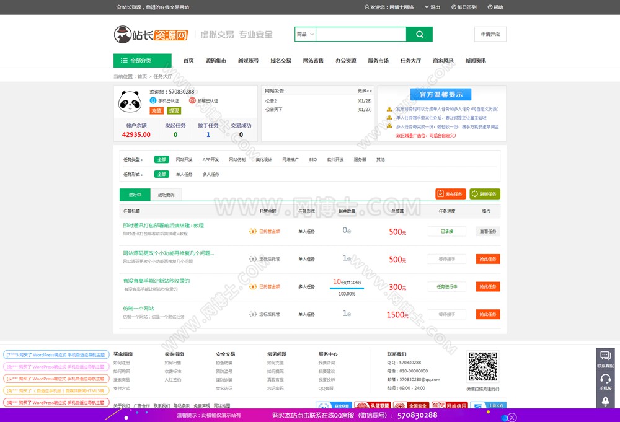
Task: Click the rocket back-to-top icon
Action: [605, 401]
